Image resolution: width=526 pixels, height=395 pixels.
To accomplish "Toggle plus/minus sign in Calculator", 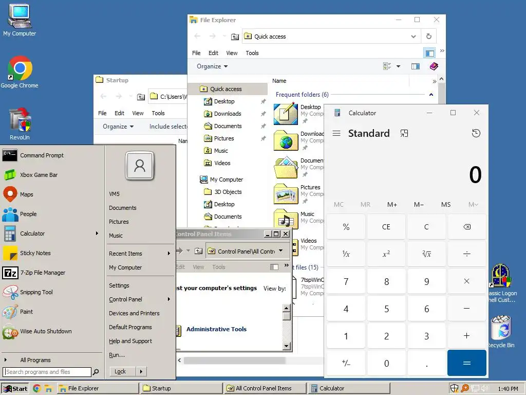I will (346, 363).
